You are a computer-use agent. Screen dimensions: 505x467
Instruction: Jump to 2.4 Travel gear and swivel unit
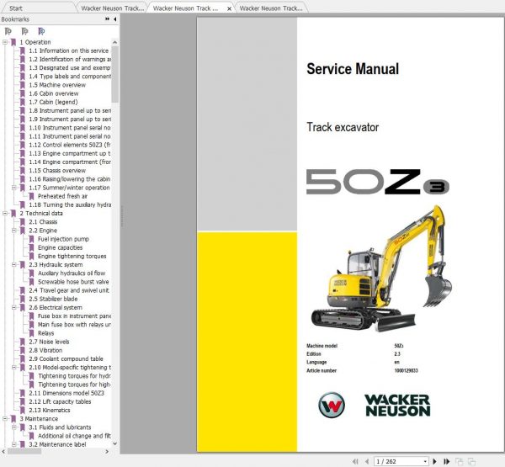pos(69,290)
